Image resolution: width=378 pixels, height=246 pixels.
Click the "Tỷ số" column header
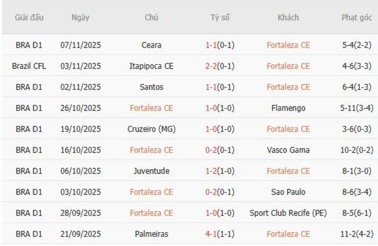point(220,17)
